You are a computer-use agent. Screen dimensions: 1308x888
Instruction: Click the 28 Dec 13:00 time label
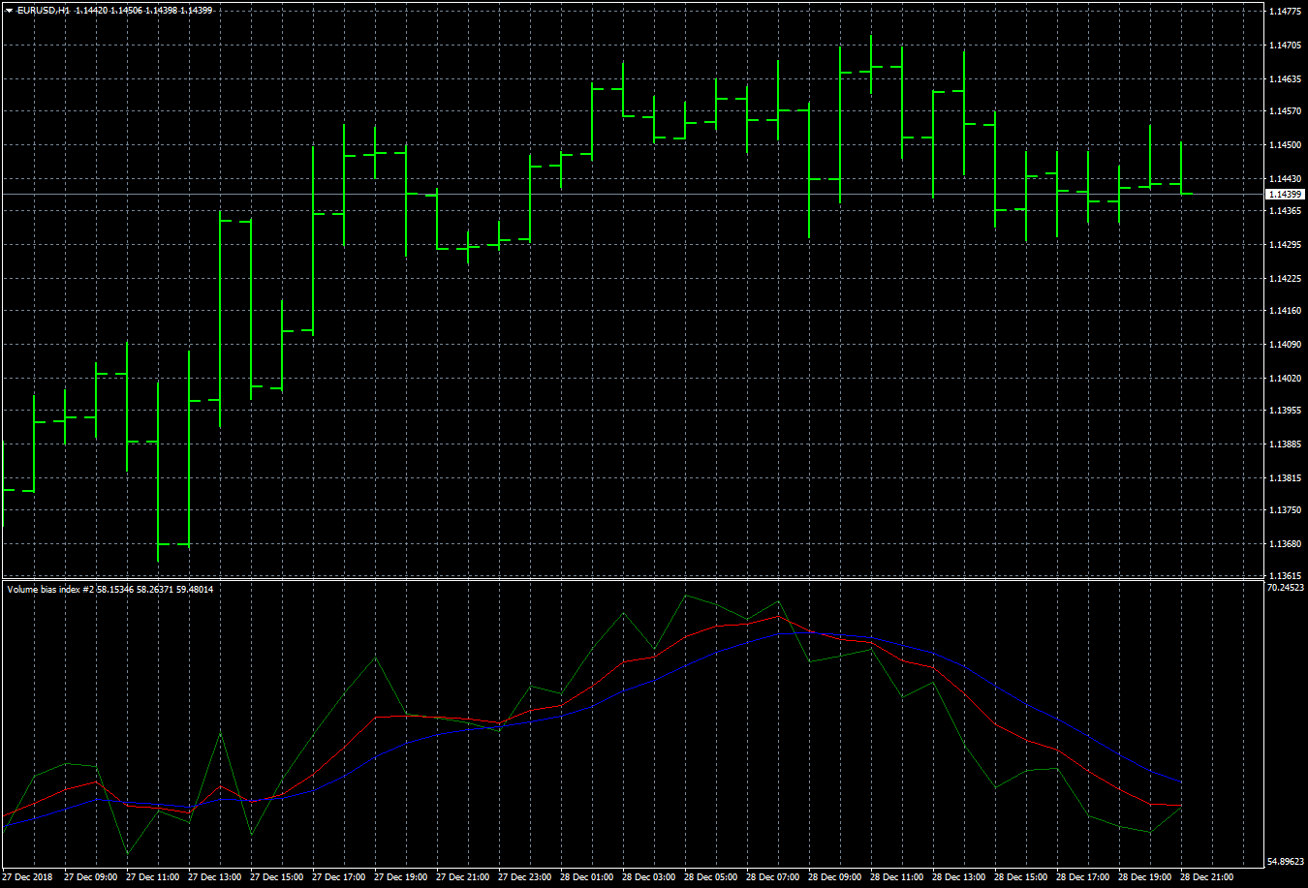tap(958, 877)
